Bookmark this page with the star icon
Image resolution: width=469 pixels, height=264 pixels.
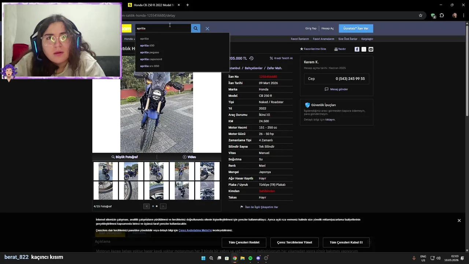click(x=421, y=15)
